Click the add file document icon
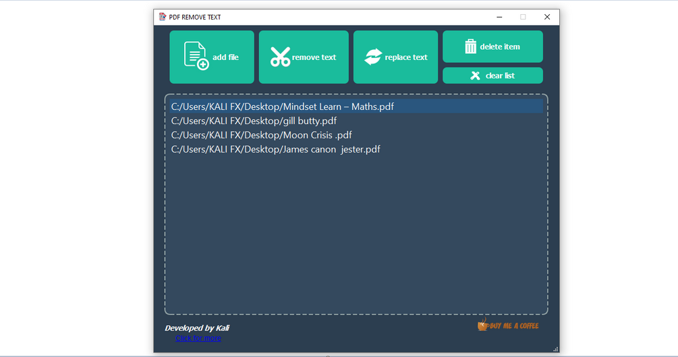 click(x=196, y=56)
